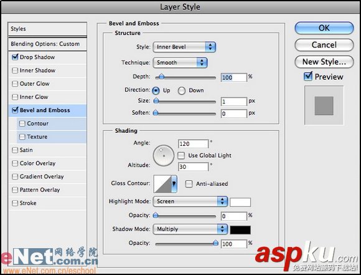Image resolution: width=361 pixels, height=275 pixels.
Task: Click the OK button
Action: (x=324, y=28)
